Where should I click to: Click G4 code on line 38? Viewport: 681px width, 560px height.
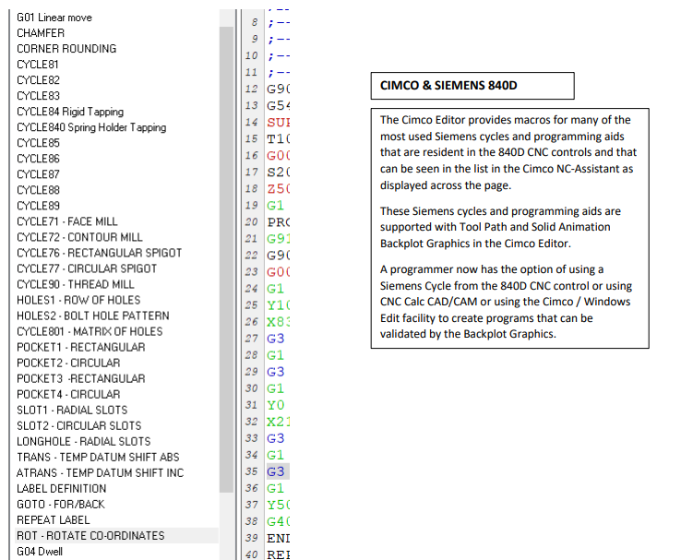pyautogui.click(x=278, y=521)
